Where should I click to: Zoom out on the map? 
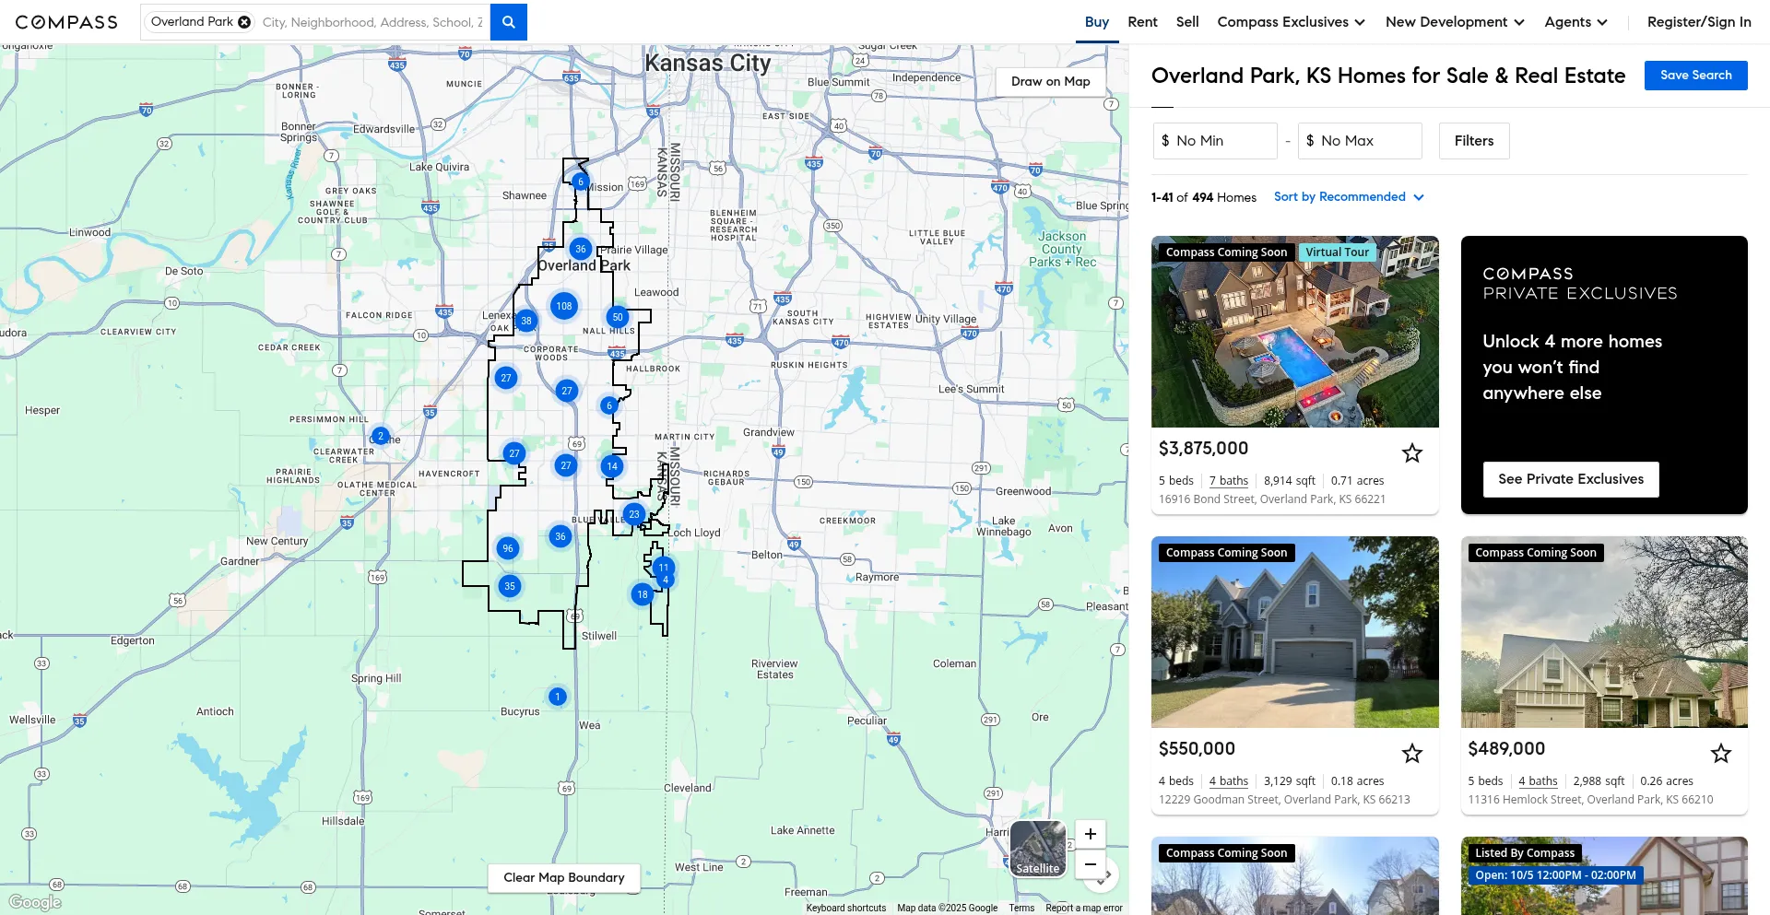pyautogui.click(x=1090, y=864)
